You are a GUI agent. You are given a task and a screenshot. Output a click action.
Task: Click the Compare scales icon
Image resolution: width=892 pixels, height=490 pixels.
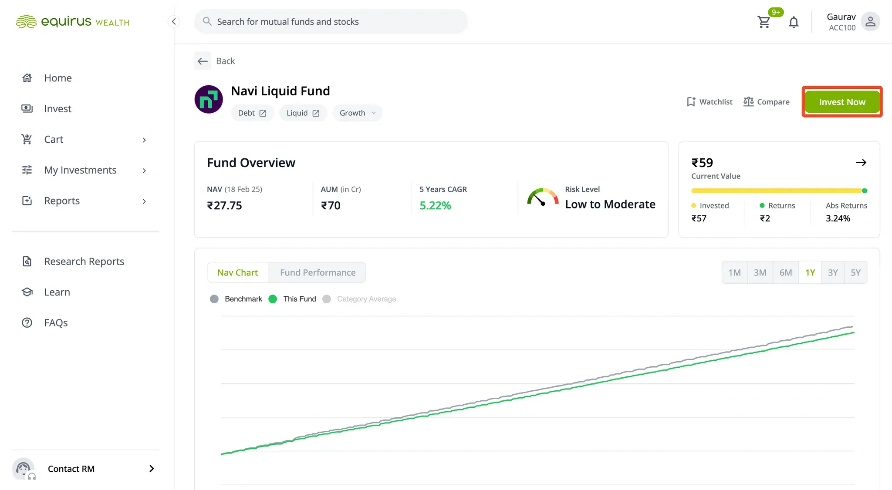748,102
